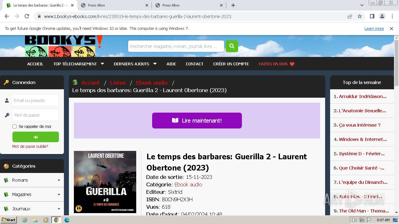Click the Rechercher magazine search field
Image resolution: width=399 pixels, height=224 pixels.
click(x=176, y=46)
